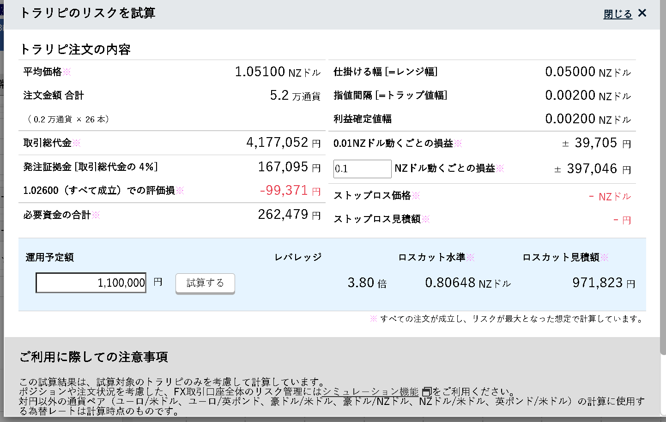
Task: Click the new-window icon after シミュレーション機能
Action: pos(426,392)
